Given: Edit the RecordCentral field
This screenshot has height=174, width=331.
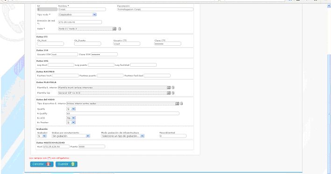Looking at the screenshot, I should [173, 136].
